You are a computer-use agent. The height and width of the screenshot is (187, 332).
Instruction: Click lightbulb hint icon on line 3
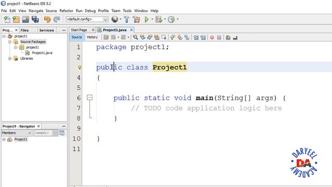(x=79, y=67)
